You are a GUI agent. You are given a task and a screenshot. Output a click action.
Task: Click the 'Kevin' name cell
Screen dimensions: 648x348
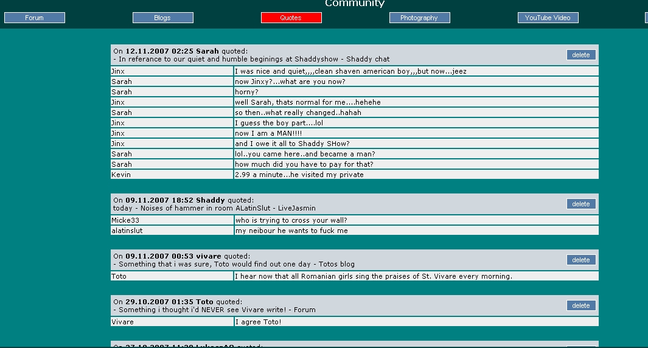pyautogui.click(x=172, y=175)
